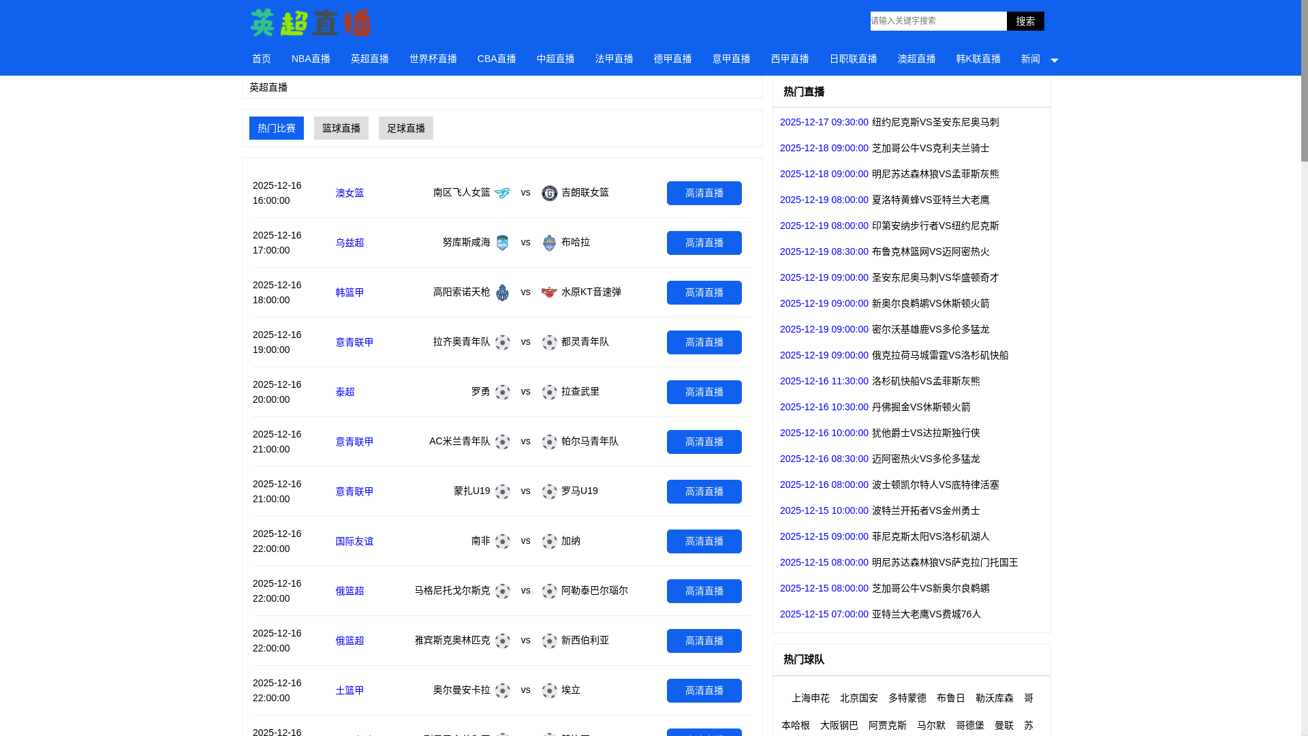Click the 英超直播 breadcrumb text
1308x736 pixels.
click(268, 87)
